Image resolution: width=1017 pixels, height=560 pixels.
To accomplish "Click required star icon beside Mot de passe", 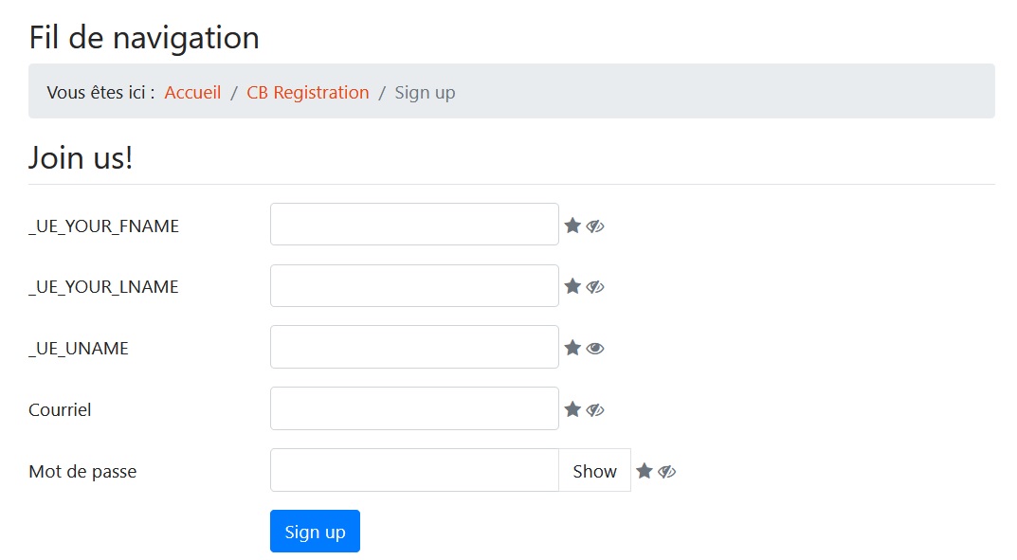I will [x=645, y=471].
